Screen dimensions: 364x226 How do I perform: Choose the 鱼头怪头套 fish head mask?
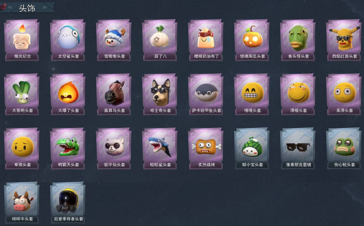pos(298,40)
